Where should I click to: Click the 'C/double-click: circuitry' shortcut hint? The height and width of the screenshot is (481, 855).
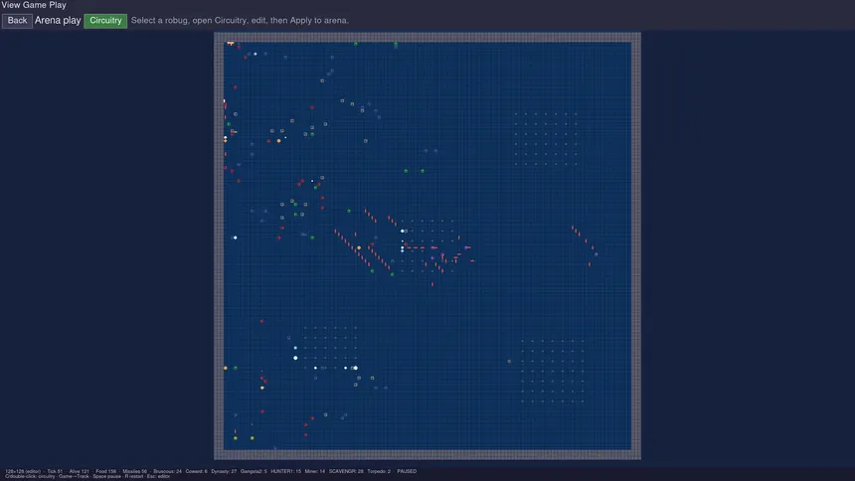click(x=30, y=477)
